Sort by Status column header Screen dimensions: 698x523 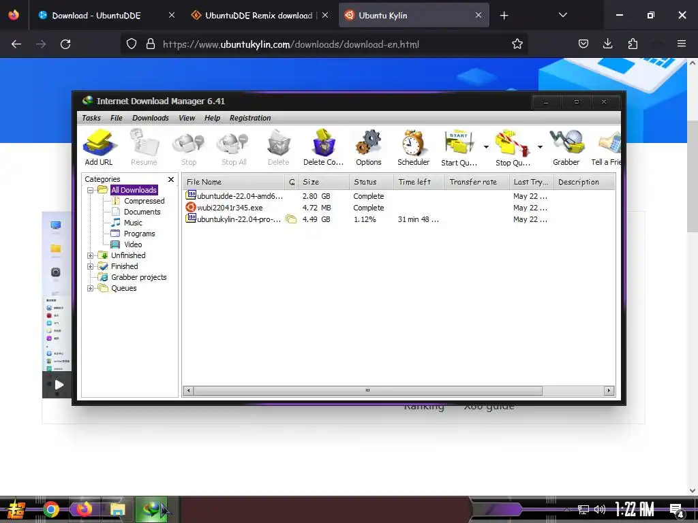(x=371, y=182)
